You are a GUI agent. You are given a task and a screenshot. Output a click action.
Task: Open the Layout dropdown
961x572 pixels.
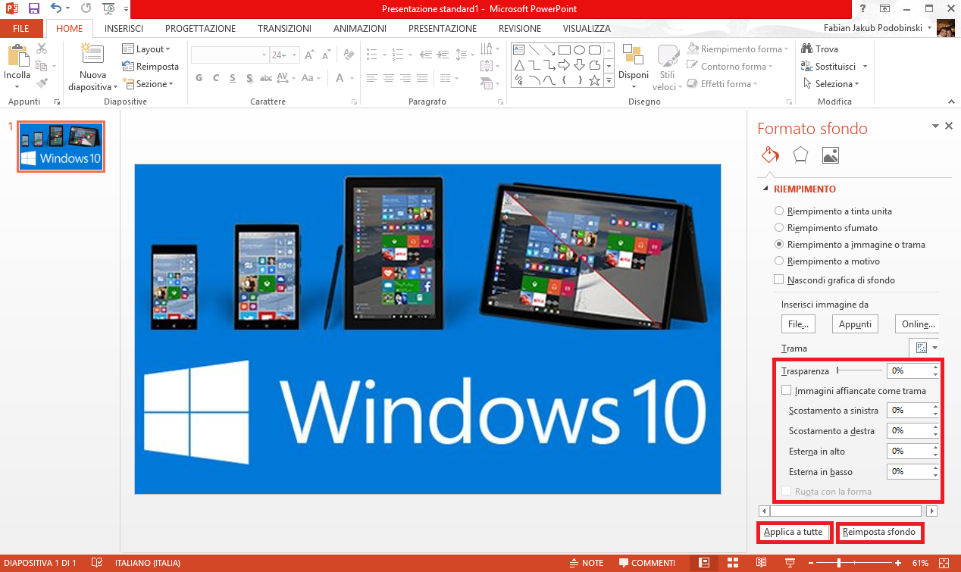[147, 48]
